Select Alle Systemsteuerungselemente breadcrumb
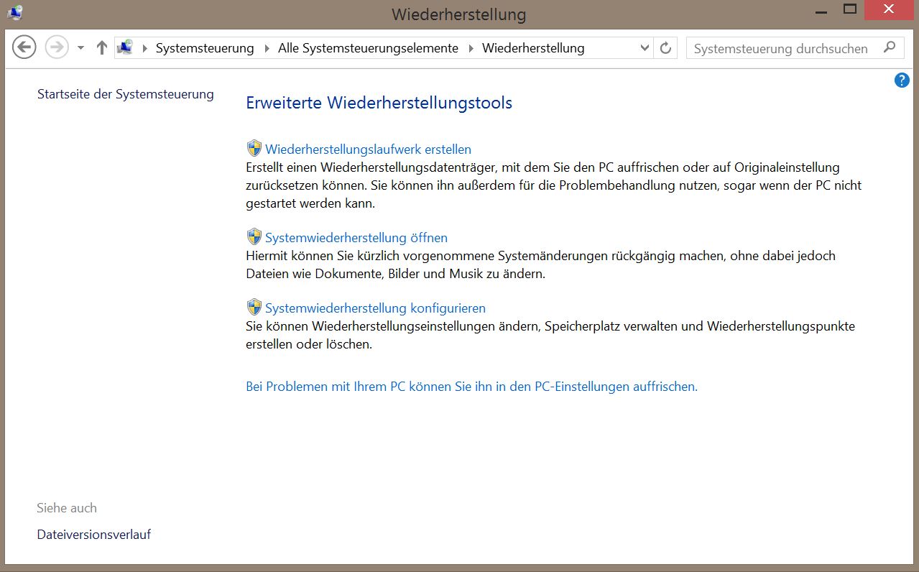This screenshot has height=572, width=919. 368,48
